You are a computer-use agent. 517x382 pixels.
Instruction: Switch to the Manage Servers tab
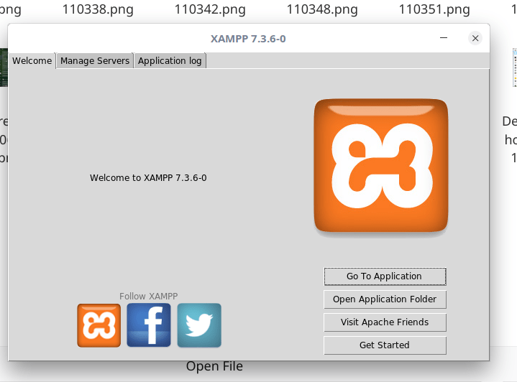coord(95,61)
